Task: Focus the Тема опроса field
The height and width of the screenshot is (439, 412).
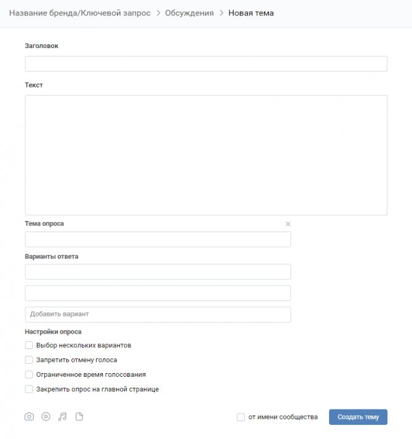Action: coord(158,240)
